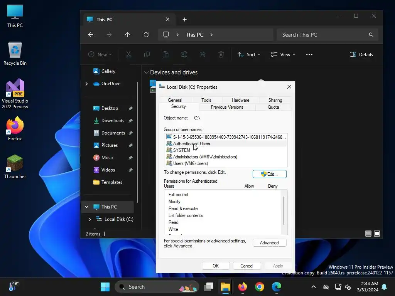The image size is (395, 296).
Task: Click the Cut scissors icon
Action: point(128,54)
